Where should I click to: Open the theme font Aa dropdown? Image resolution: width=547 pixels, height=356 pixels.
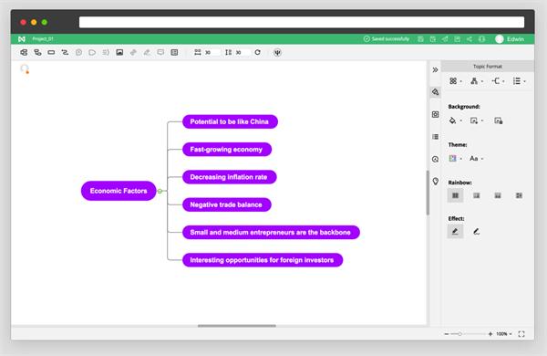point(477,159)
